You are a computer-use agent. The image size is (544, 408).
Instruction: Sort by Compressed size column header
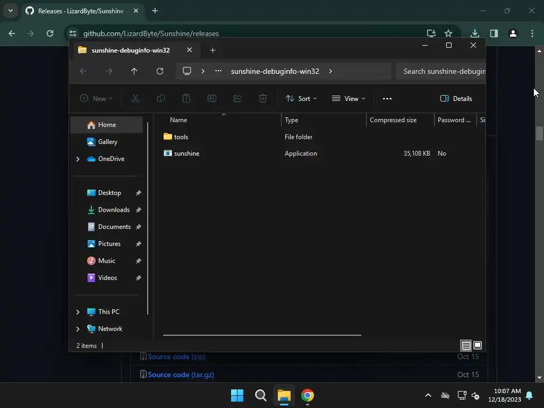pyautogui.click(x=400, y=120)
